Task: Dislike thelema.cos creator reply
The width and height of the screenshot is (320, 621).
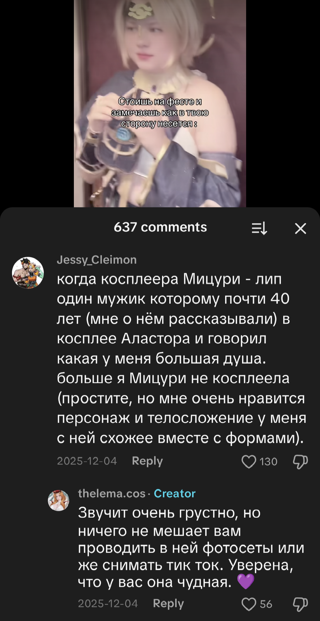Action: tap(300, 604)
